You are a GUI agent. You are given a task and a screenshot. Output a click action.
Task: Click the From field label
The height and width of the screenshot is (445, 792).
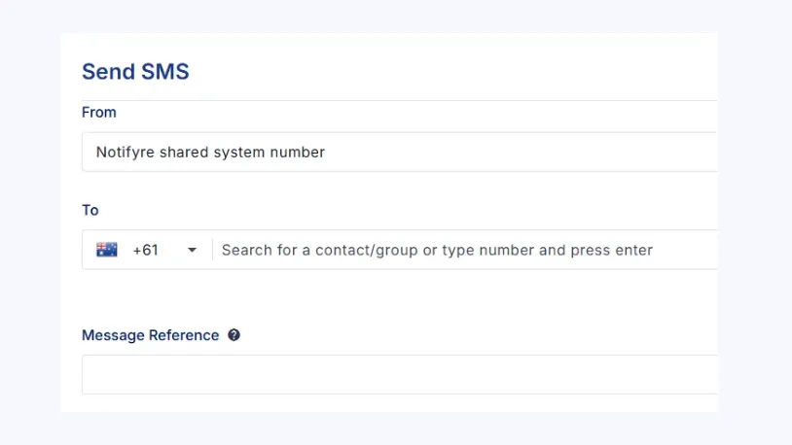(x=99, y=113)
